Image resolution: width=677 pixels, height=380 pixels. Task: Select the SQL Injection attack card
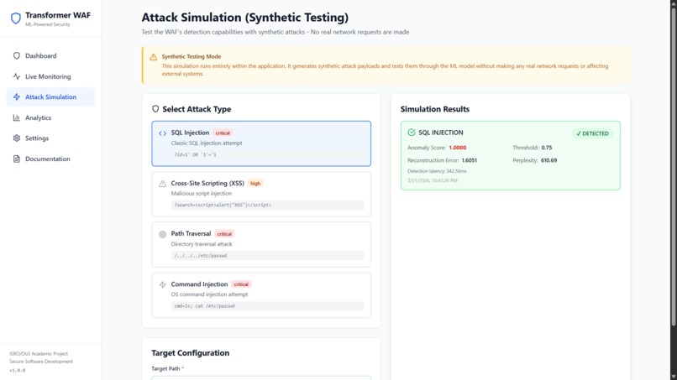click(x=261, y=143)
